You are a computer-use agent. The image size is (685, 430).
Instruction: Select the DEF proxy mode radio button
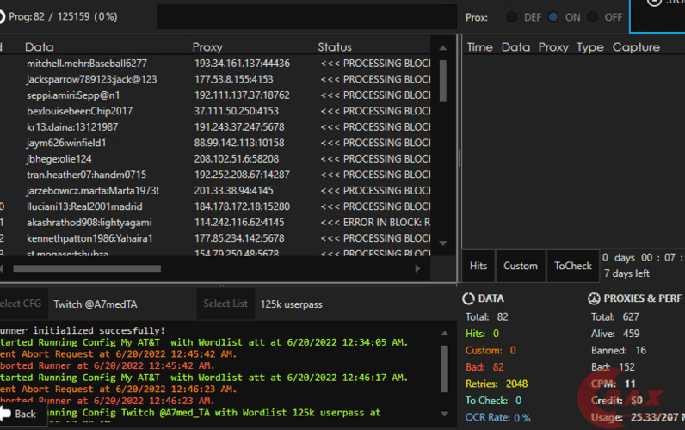point(511,17)
